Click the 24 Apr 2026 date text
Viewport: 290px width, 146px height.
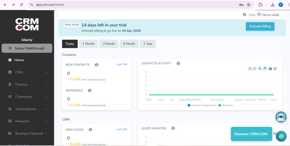pos(131,31)
